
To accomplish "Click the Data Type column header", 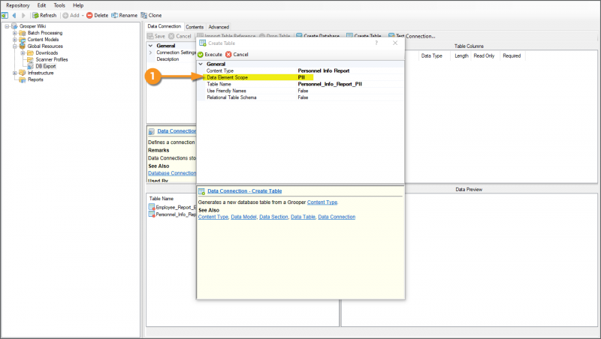I will tap(431, 55).
